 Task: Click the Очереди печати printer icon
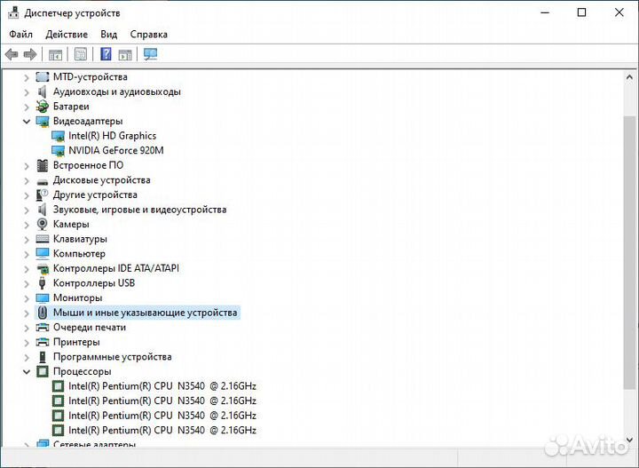[x=43, y=327]
